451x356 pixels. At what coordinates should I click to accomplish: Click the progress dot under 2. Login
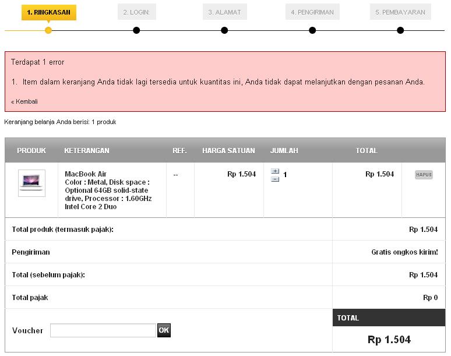(136, 30)
